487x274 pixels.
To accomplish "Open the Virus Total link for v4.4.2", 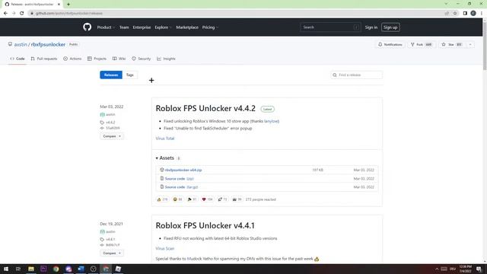I will (x=165, y=139).
